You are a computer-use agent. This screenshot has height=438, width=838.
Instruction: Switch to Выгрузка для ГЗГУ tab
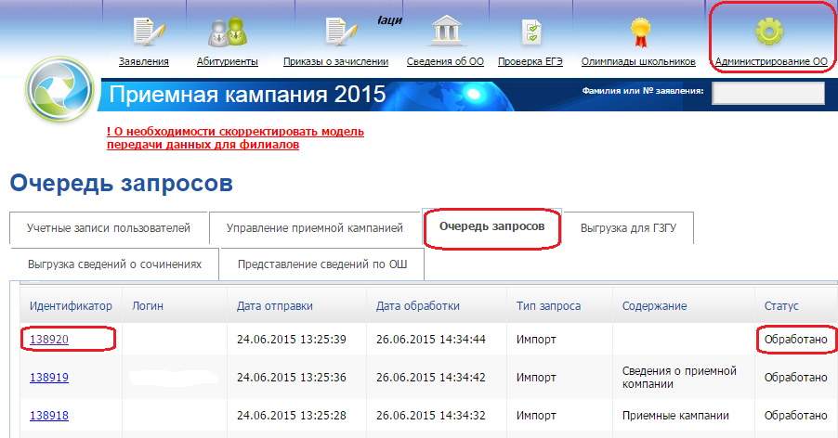coord(628,228)
